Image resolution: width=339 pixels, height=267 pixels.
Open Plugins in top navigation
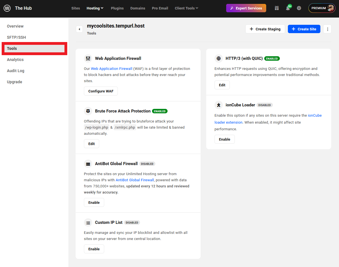click(x=117, y=8)
